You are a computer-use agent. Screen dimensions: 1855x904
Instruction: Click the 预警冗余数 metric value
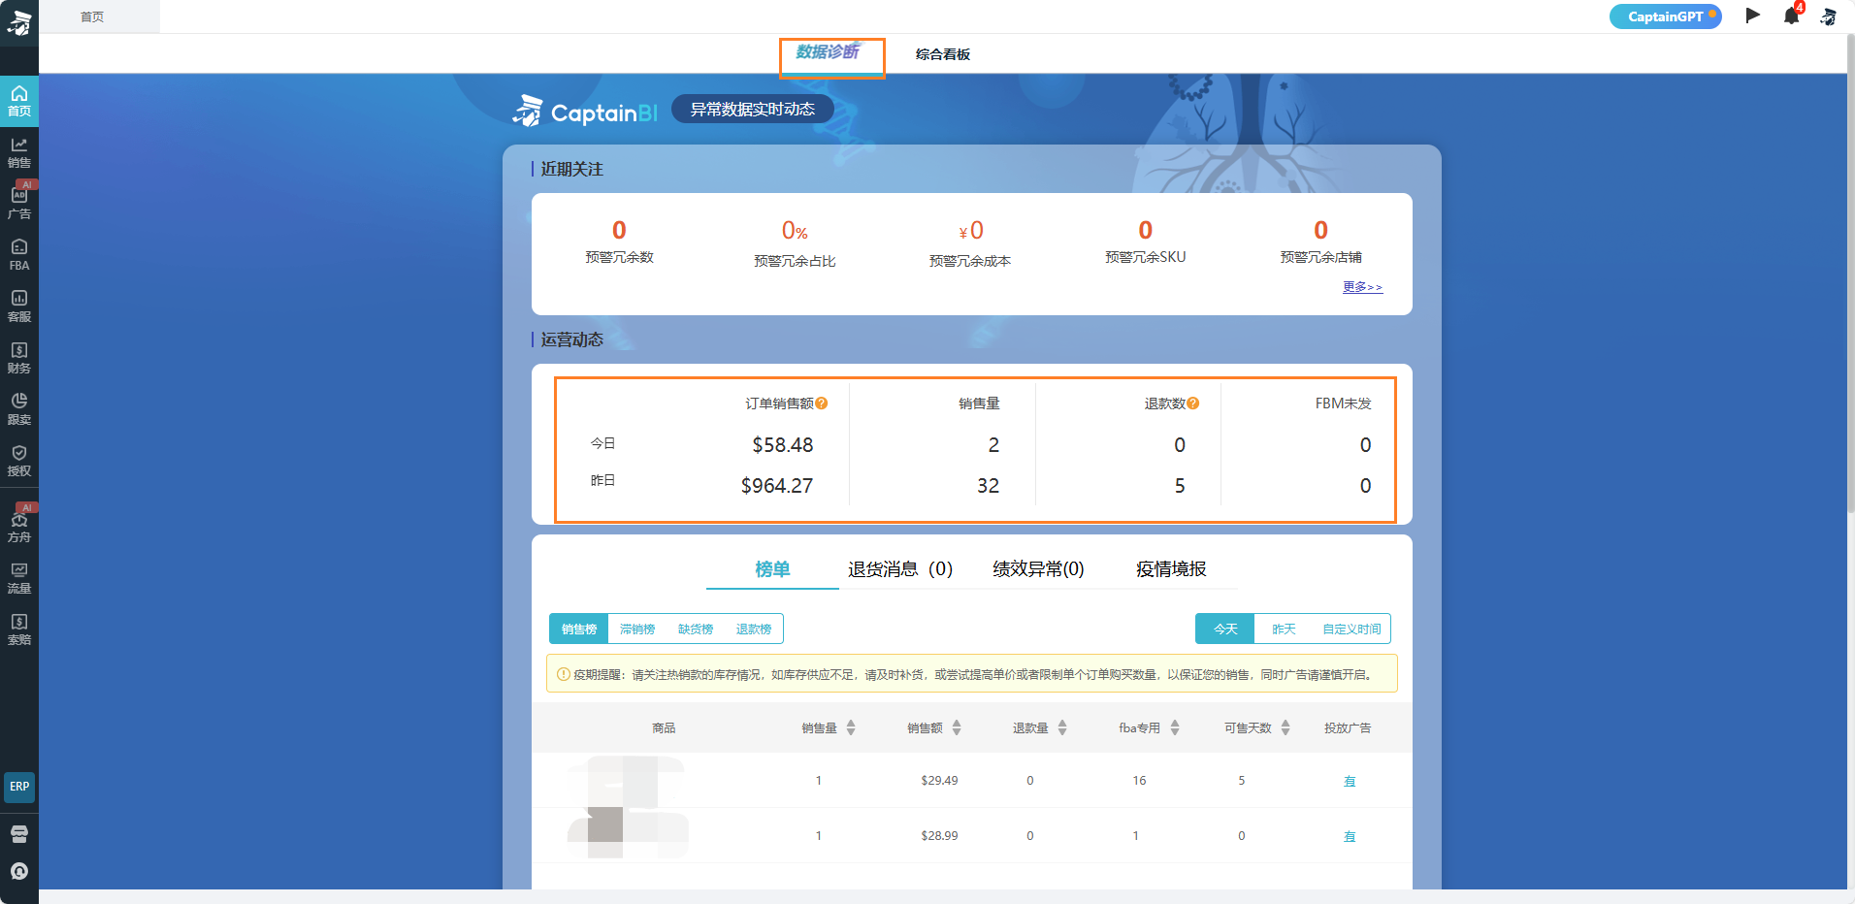click(x=619, y=230)
